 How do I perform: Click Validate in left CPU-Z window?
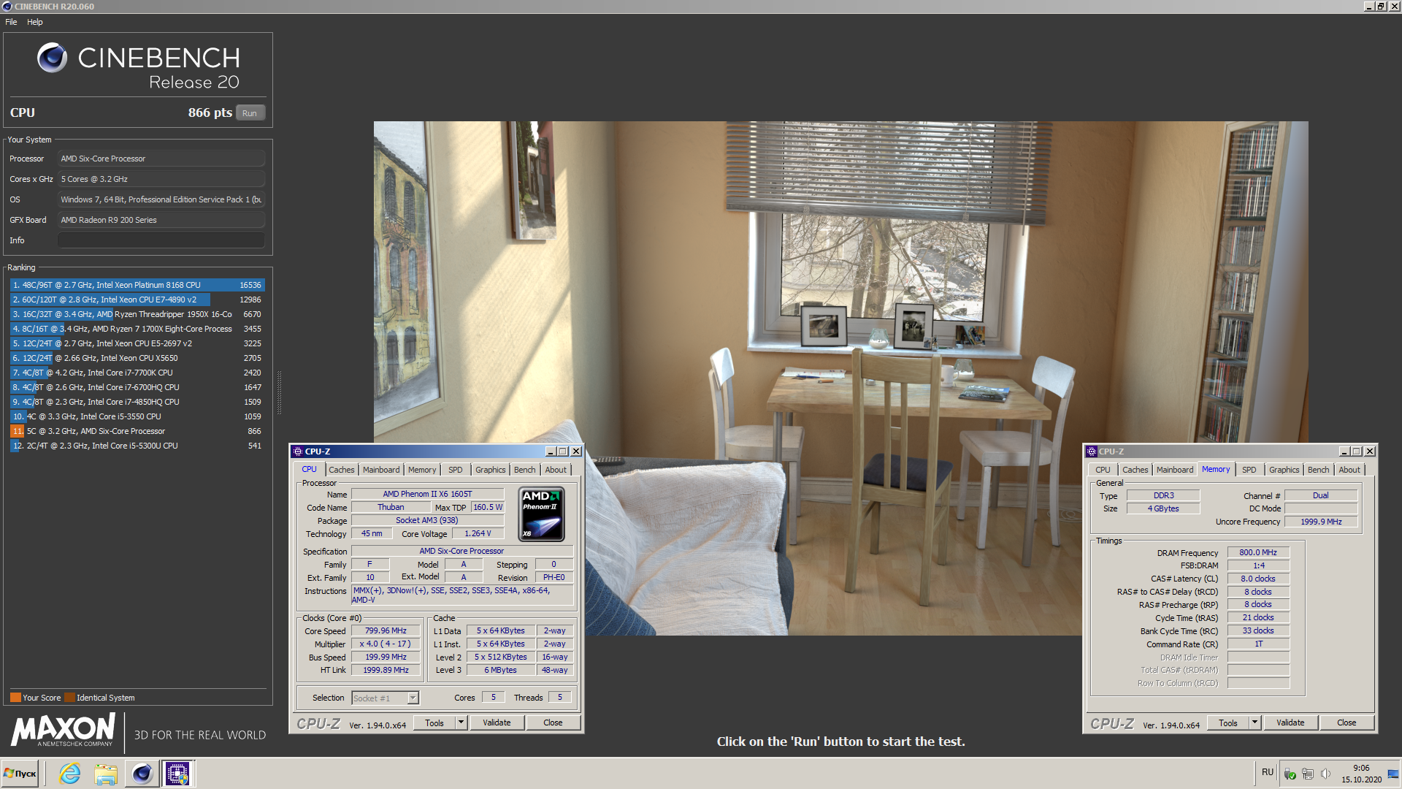(x=497, y=723)
